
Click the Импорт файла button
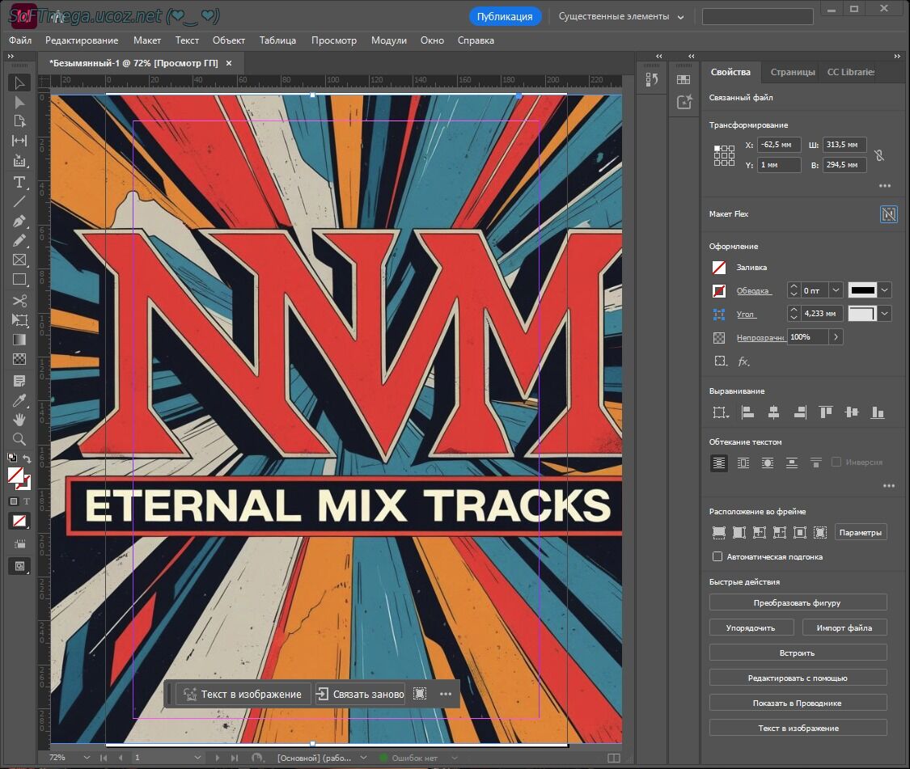coord(844,627)
